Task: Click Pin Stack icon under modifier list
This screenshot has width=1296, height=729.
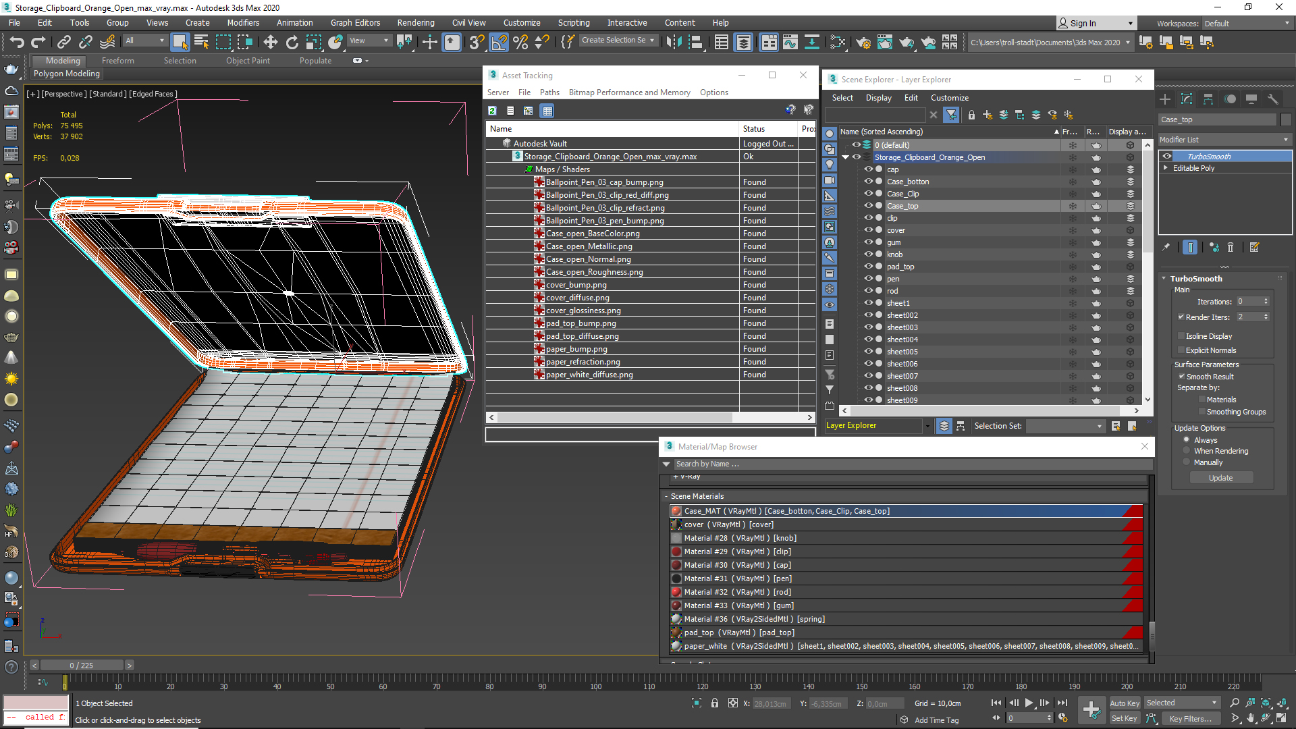Action: tap(1166, 248)
